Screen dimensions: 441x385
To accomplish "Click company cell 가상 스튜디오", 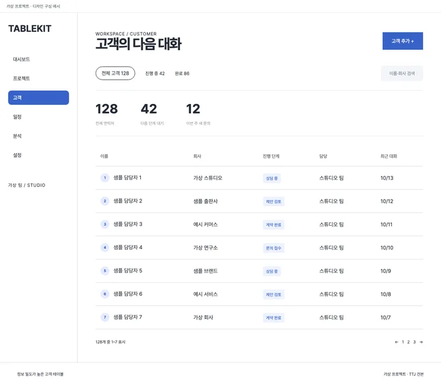I will click(x=208, y=178).
